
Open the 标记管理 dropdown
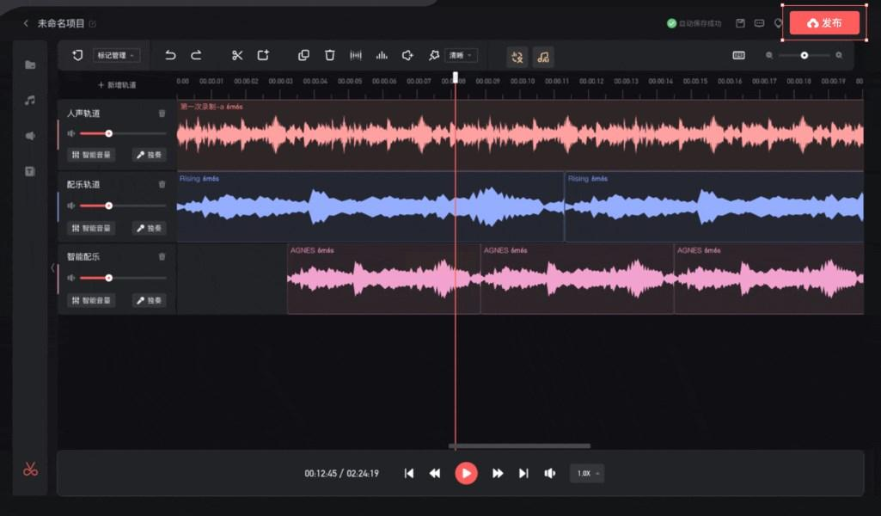116,56
